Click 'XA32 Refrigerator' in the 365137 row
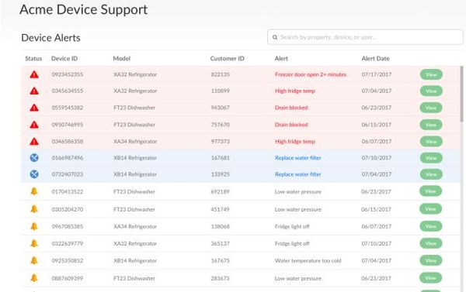The height and width of the screenshot is (292, 466). tap(135, 244)
